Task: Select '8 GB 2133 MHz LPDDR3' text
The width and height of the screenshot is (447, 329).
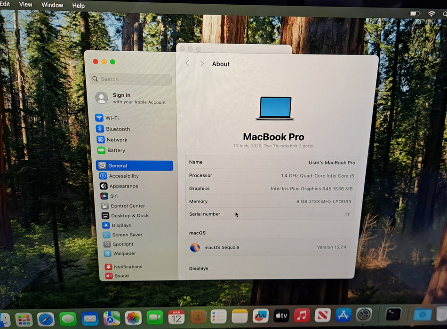Action: pos(324,201)
